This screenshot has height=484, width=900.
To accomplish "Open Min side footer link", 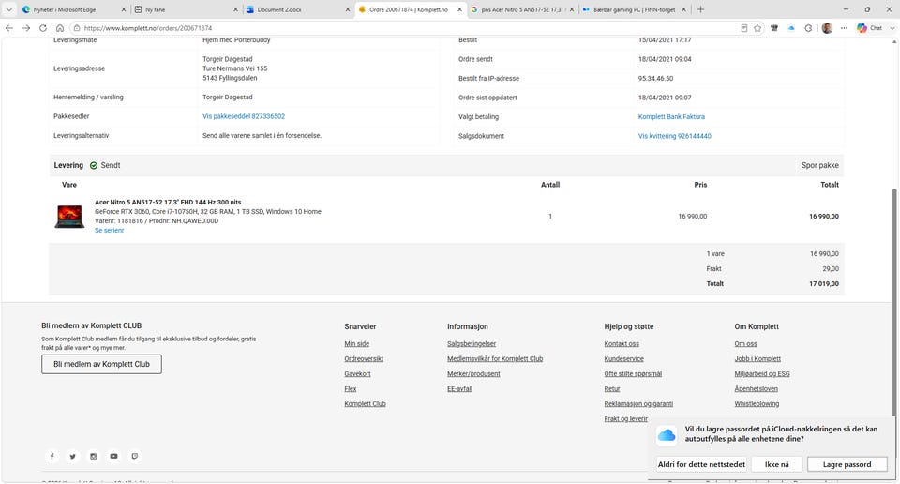I will point(356,344).
